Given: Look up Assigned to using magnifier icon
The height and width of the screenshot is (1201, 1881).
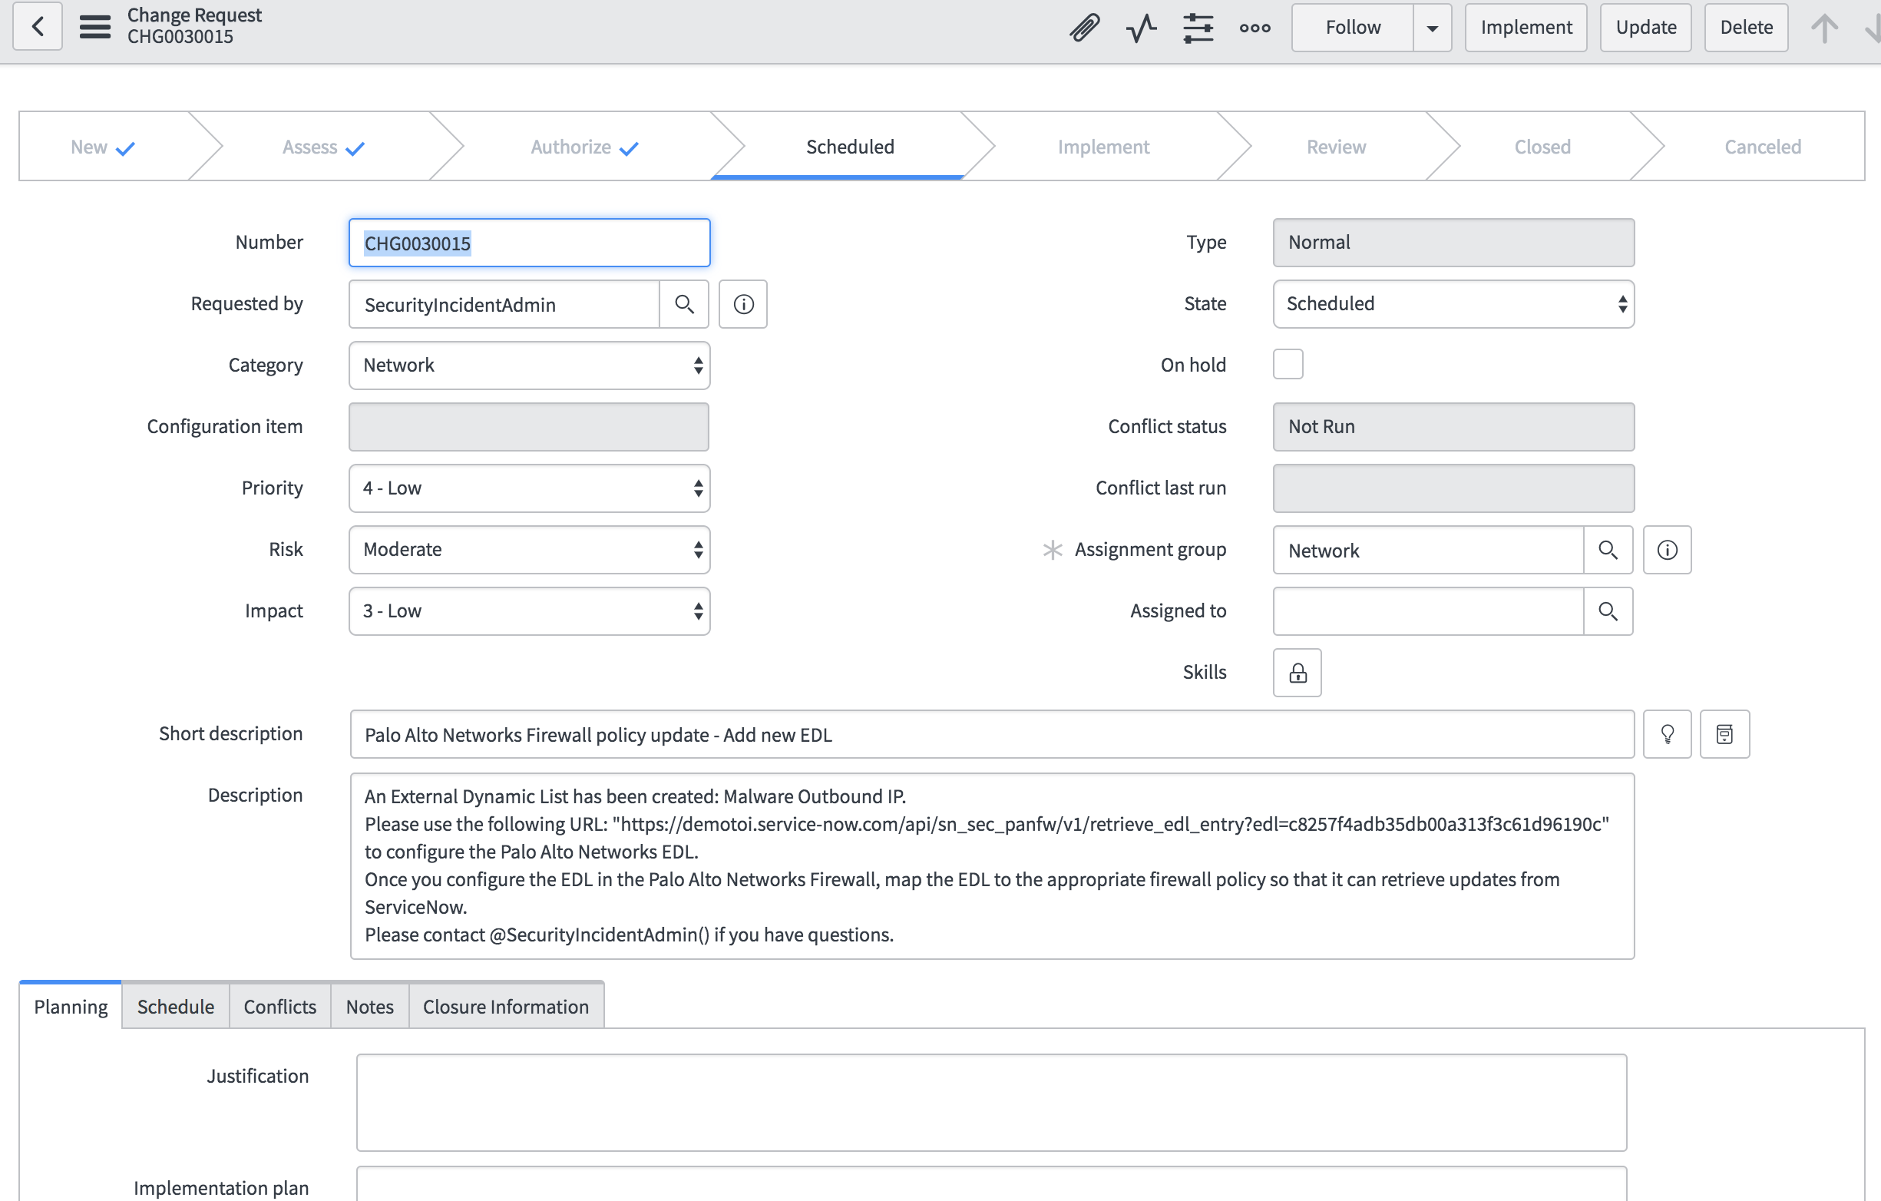Looking at the screenshot, I should coord(1608,611).
